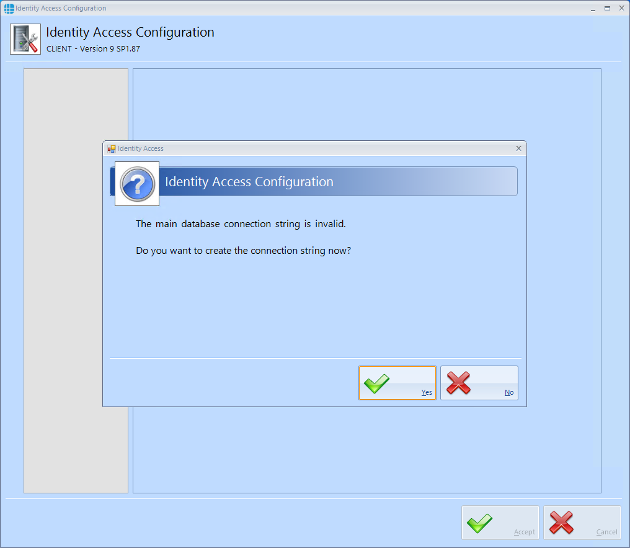Click the Cancel button in main window
The height and width of the screenshot is (548, 630).
pyautogui.click(x=582, y=523)
